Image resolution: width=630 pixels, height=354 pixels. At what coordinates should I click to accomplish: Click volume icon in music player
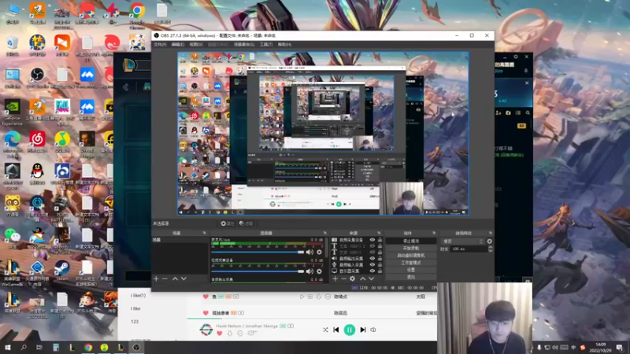point(373,330)
